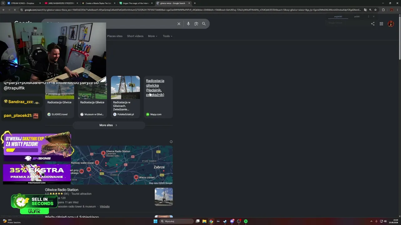Open a new browser tab
This screenshot has height=225, width=401.
pyautogui.click(x=195, y=3)
